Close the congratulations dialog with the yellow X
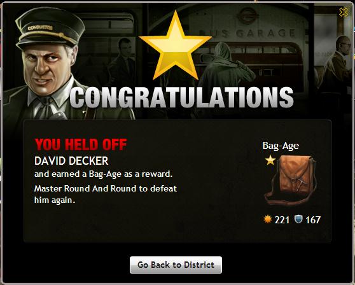The height and width of the screenshot is (285, 355). click(343, 12)
